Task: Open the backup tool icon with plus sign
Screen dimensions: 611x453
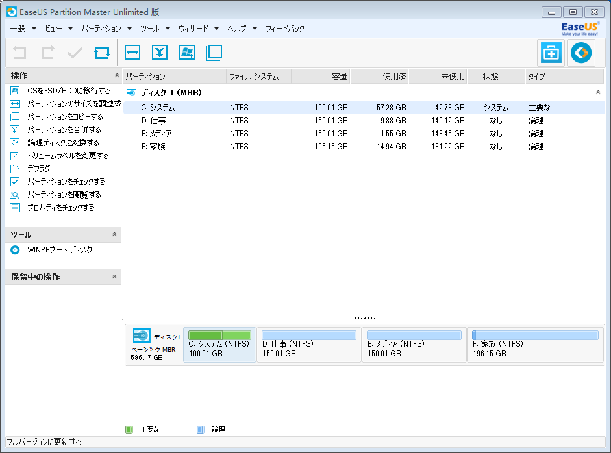Action: tap(551, 53)
